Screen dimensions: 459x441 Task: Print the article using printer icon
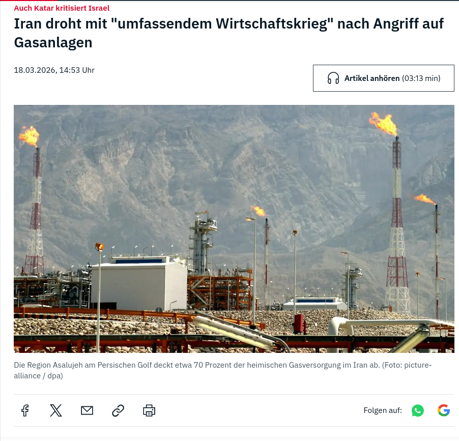click(x=149, y=410)
